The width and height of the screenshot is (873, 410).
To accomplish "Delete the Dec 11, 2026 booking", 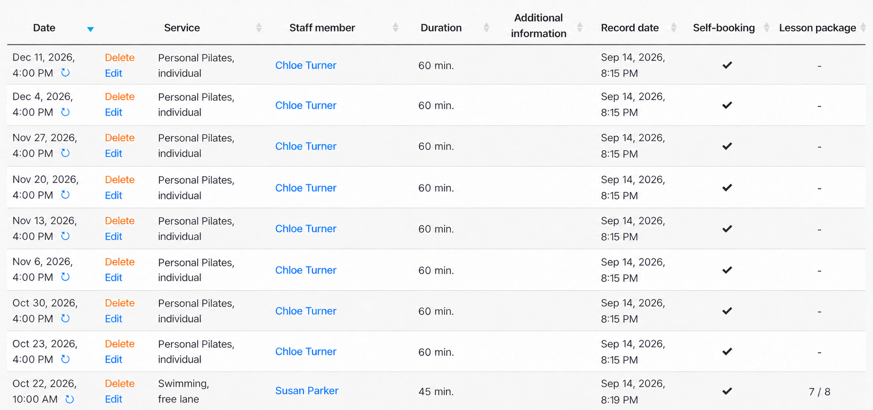I will pos(120,58).
